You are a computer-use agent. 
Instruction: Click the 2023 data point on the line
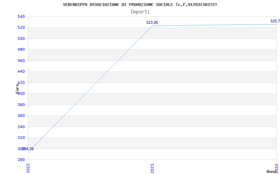[x=152, y=26]
